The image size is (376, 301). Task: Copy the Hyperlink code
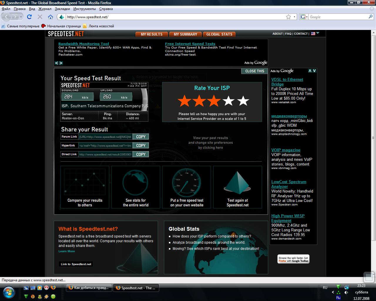(x=141, y=146)
